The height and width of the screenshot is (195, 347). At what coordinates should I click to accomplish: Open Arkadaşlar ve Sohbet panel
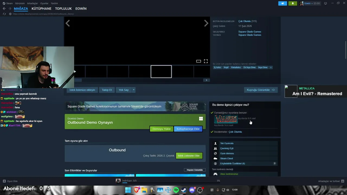click(x=331, y=181)
